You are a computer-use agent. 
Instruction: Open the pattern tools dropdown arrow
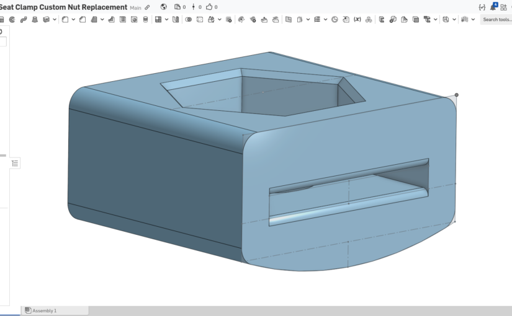(166, 20)
